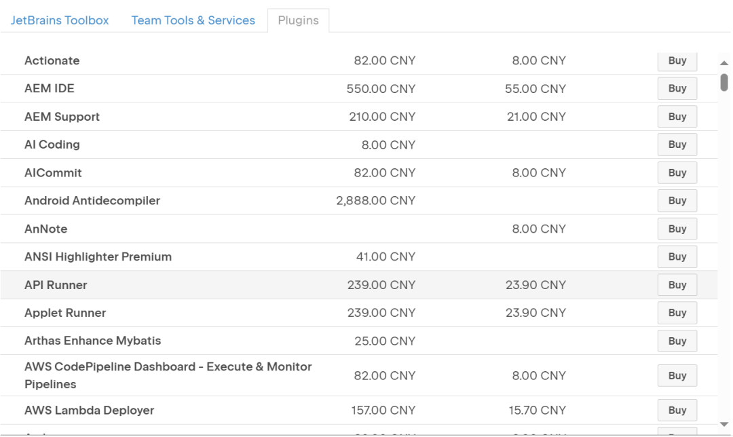
Task: Purchase AEM Support via Buy button
Action: [677, 117]
